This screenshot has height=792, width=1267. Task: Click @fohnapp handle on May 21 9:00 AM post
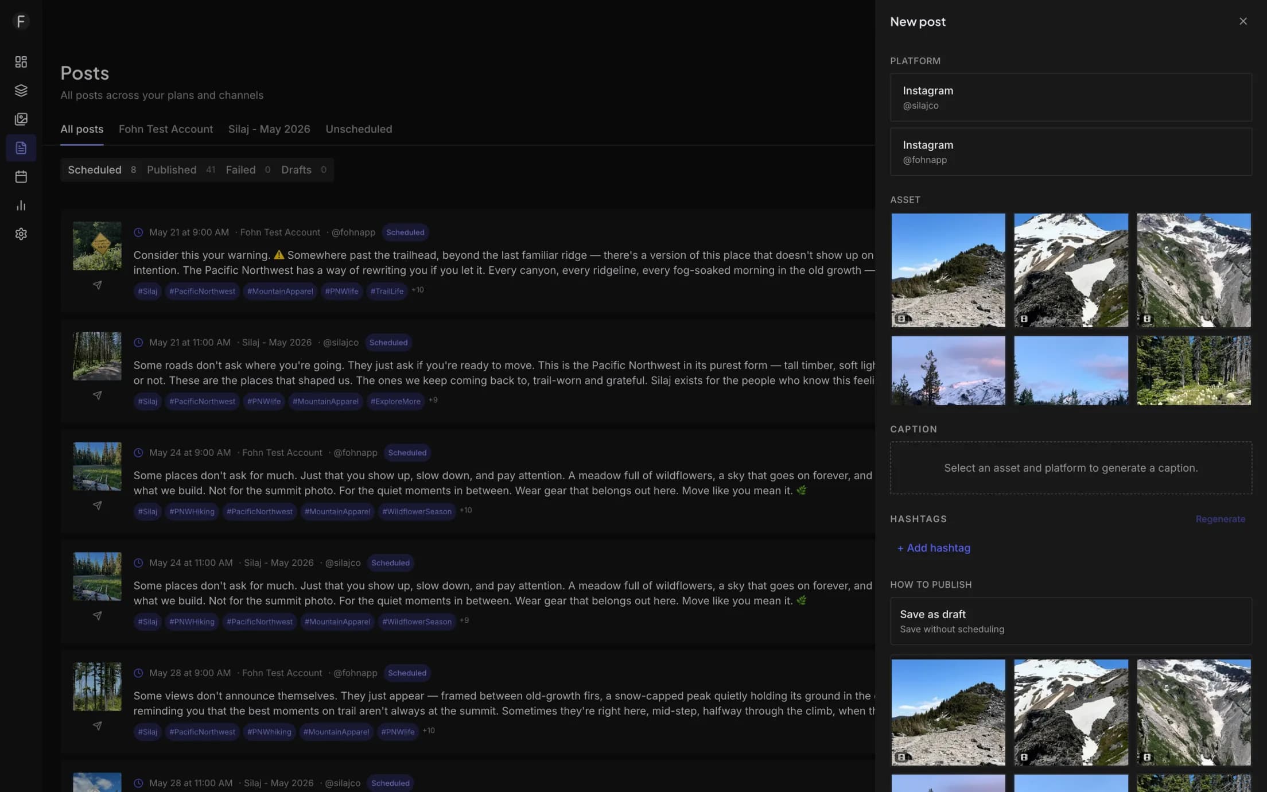tap(353, 232)
